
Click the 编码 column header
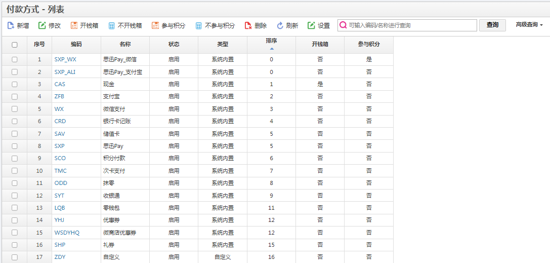pos(76,44)
